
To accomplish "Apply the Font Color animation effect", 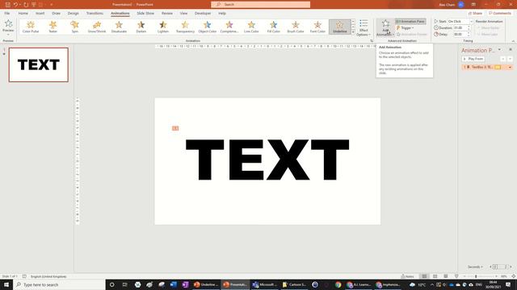I will pyautogui.click(x=317, y=27).
